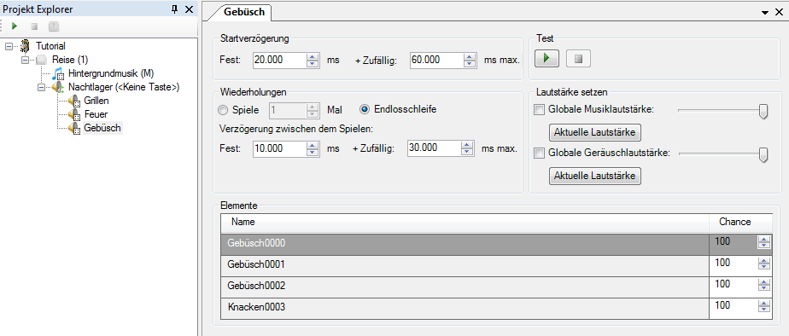Image resolution: width=789 pixels, height=336 pixels.
Task: Switch to the Gebüsch tab
Action: pos(243,12)
